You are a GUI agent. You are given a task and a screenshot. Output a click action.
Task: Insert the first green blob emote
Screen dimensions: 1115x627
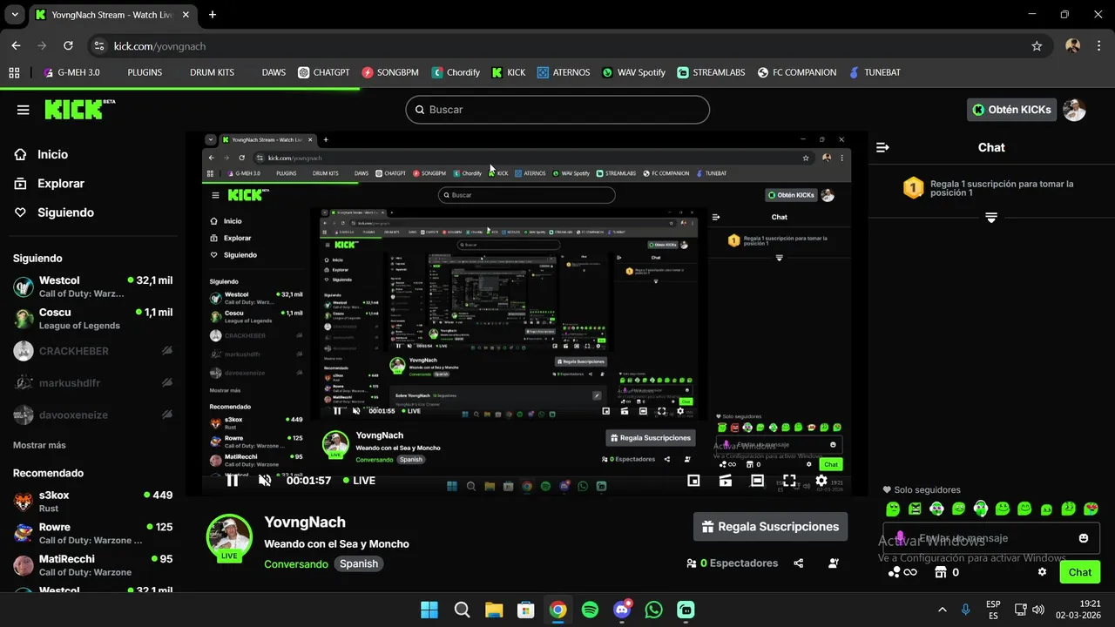pyautogui.click(x=893, y=509)
